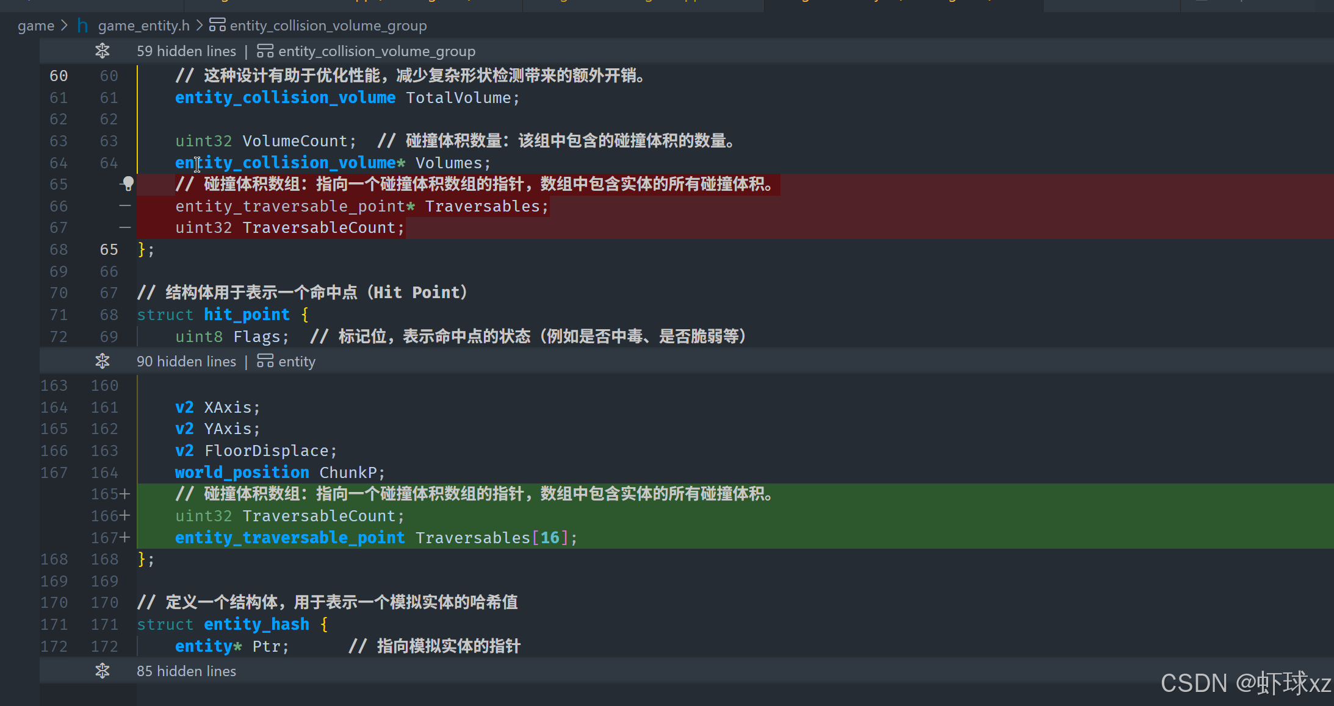
Task: Click the unfold icon beside 90 hidden lines
Action: (102, 362)
